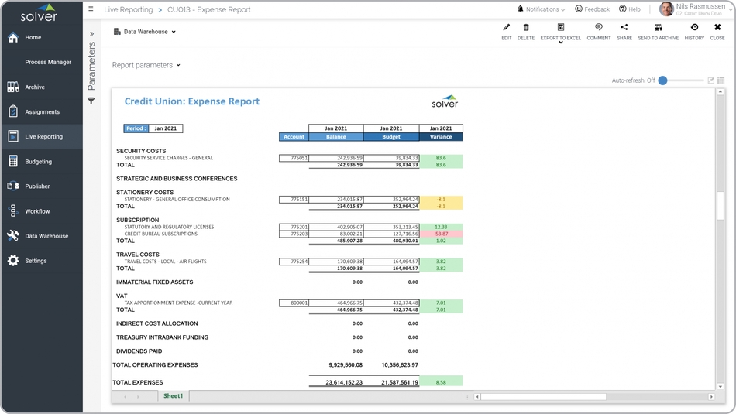The height and width of the screenshot is (414, 736).
Task: Click the Delete trash icon
Action: point(525,28)
